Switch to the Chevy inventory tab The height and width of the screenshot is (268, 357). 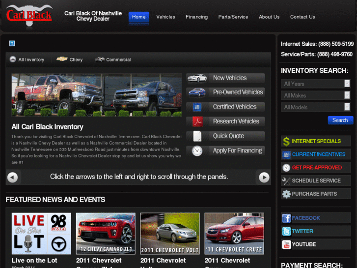point(69,60)
